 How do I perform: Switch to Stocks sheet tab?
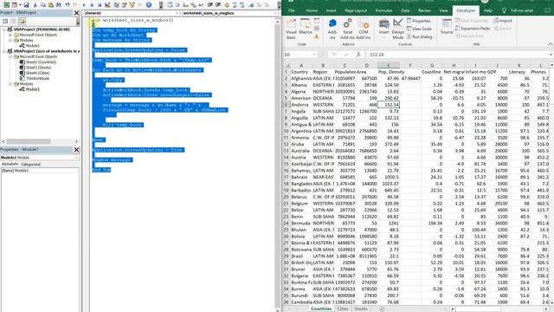[361, 309]
